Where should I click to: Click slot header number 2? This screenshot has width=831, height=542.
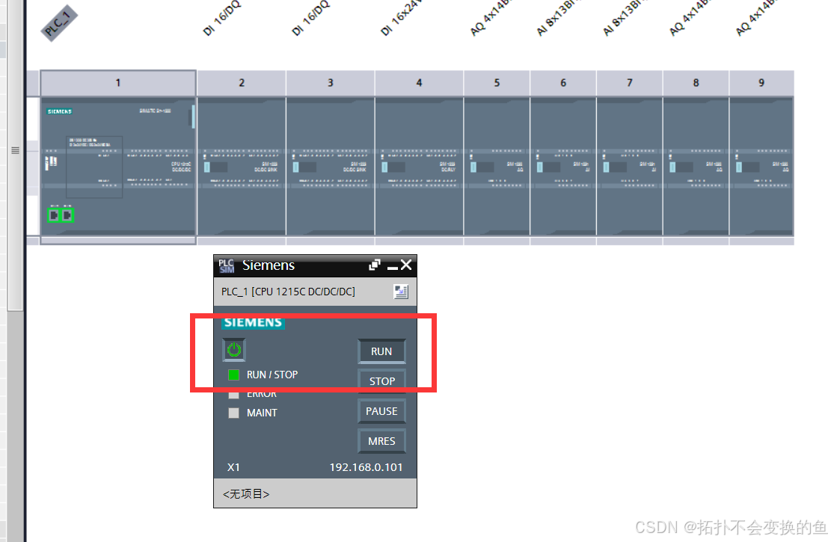tap(241, 83)
